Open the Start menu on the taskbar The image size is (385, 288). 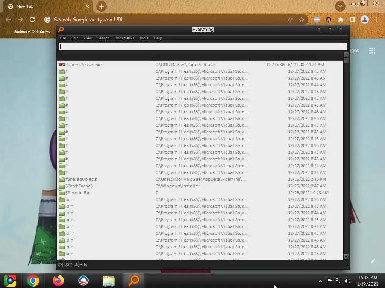(x=10, y=280)
